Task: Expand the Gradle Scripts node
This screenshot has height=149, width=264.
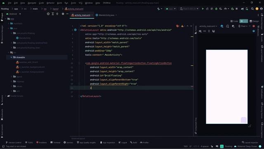Action: 6,96
